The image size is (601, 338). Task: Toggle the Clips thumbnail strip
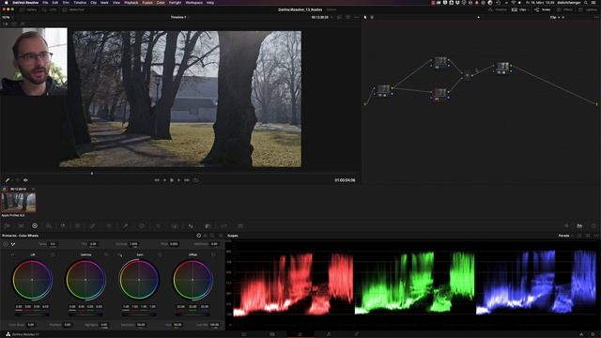point(519,9)
